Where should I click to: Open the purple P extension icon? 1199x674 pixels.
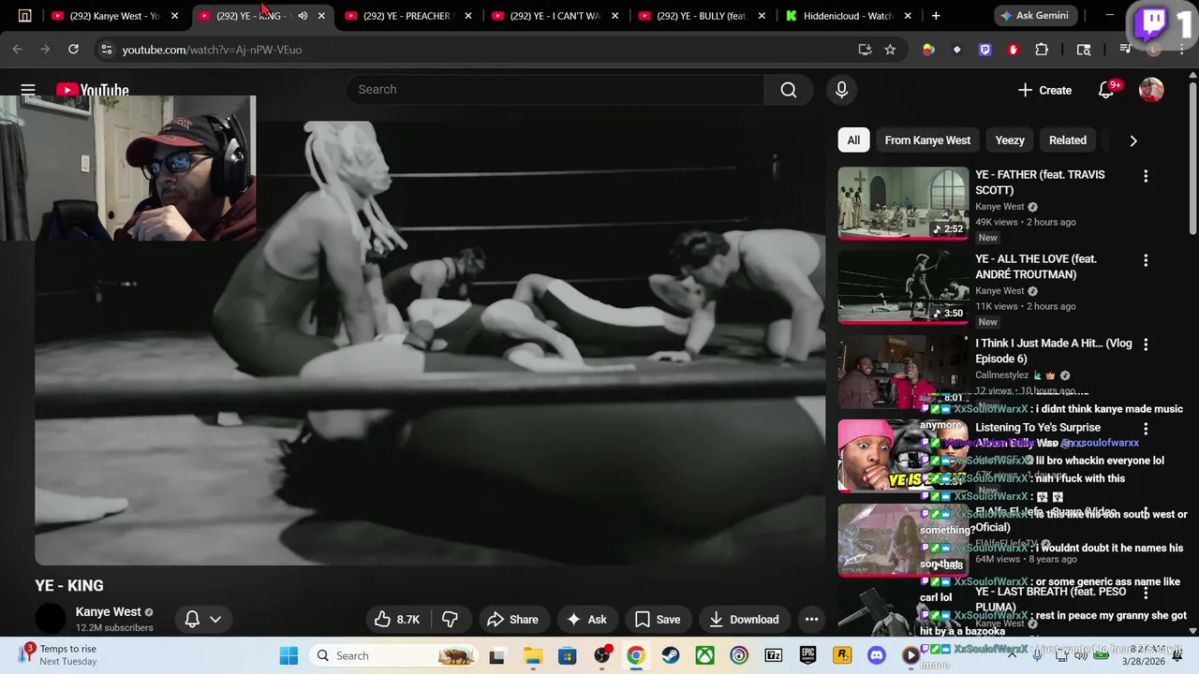point(984,50)
